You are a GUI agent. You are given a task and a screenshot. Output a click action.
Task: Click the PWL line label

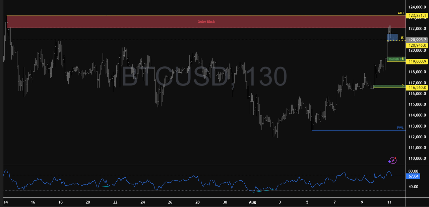(400, 128)
